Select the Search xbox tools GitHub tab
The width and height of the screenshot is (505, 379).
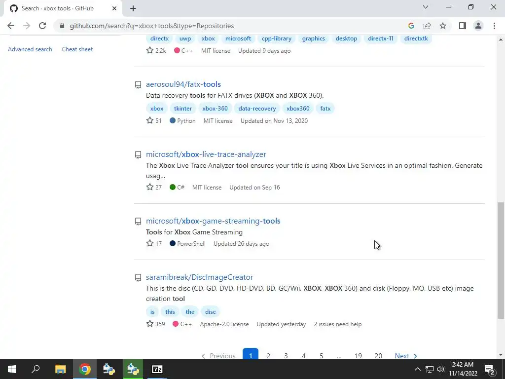[x=63, y=8]
